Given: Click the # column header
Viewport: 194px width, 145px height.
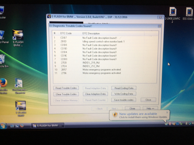Looking at the screenshot, I should pos(55,33).
